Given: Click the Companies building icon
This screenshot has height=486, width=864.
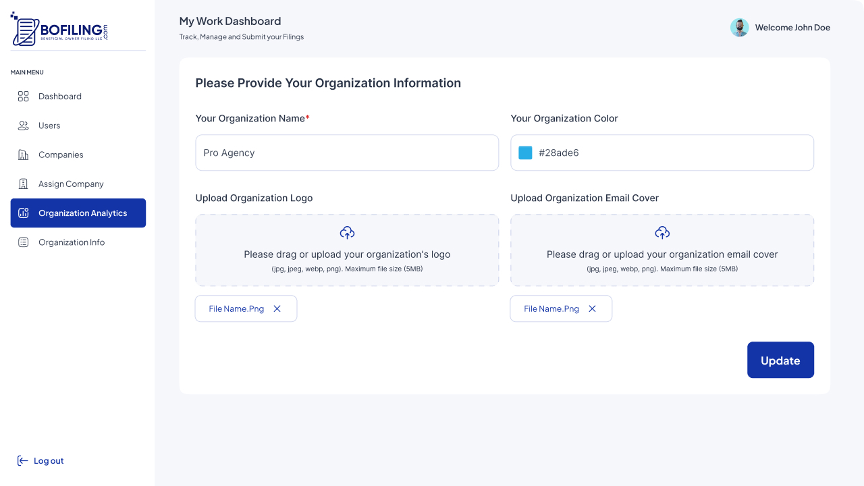Looking at the screenshot, I should [23, 155].
